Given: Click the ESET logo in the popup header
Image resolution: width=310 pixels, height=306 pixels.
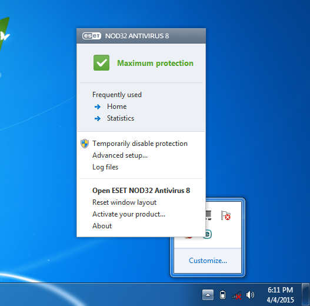Looking at the screenshot, I should (92, 36).
